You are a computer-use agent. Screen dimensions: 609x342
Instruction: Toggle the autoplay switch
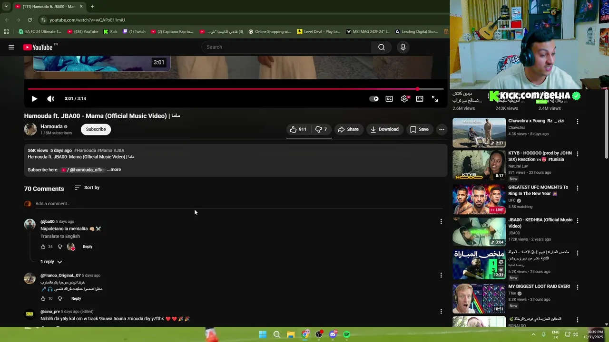[374, 99]
